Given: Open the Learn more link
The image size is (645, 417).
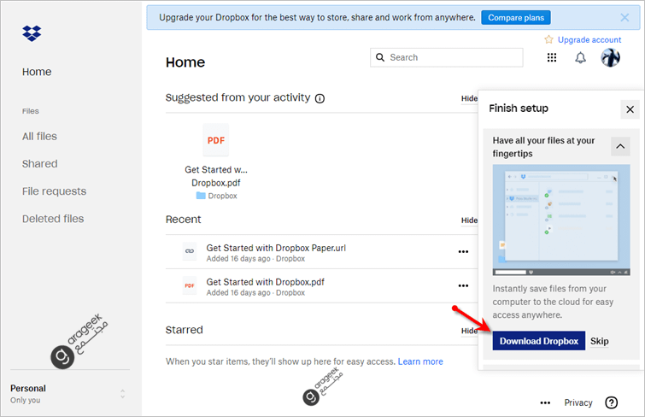Looking at the screenshot, I should tap(420, 361).
